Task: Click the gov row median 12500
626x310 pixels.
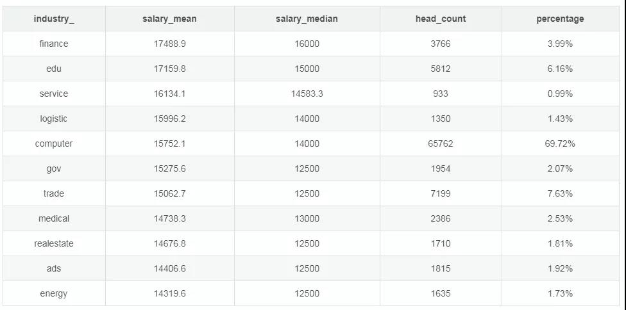Action: pyautogui.click(x=307, y=168)
